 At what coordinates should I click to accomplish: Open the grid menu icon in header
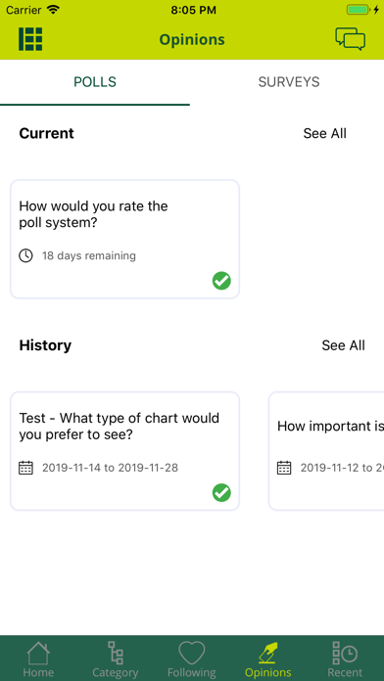pos(30,39)
